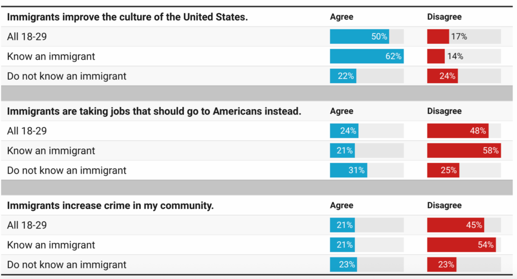The height and width of the screenshot is (279, 517).
Task: Select the 17% disagree red bar
Action: (x=438, y=36)
